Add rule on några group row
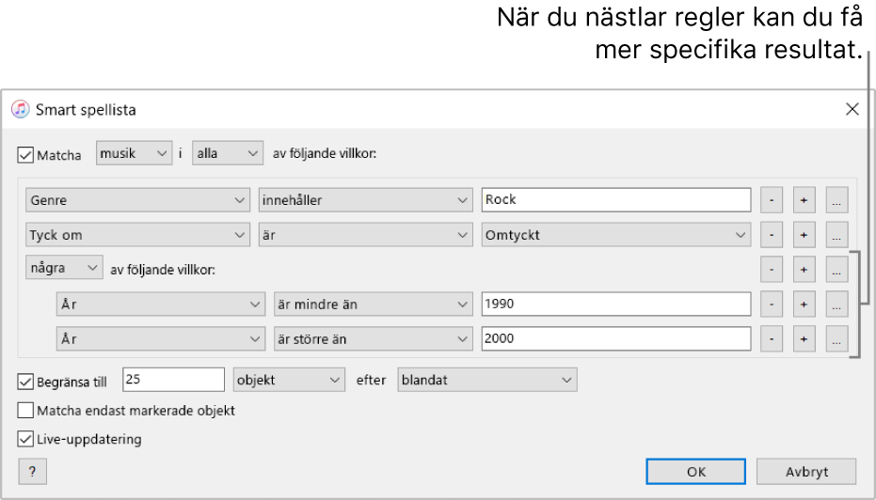This screenshot has width=876, height=500. [804, 270]
